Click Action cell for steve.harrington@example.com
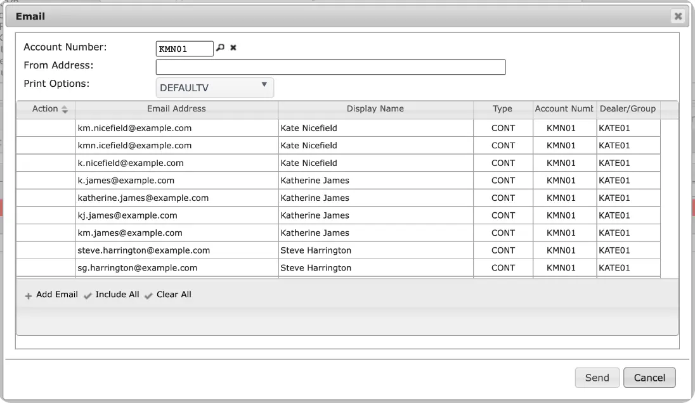Image resolution: width=695 pixels, height=403 pixels. click(x=46, y=251)
